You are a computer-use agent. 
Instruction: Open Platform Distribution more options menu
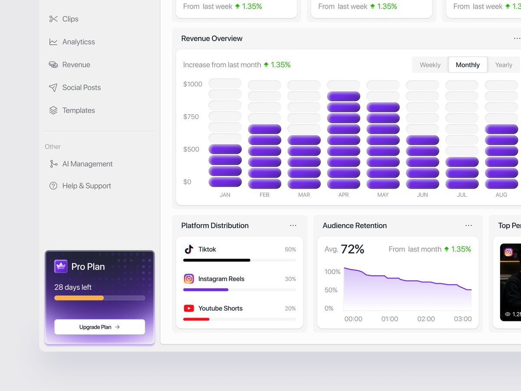pos(293,225)
